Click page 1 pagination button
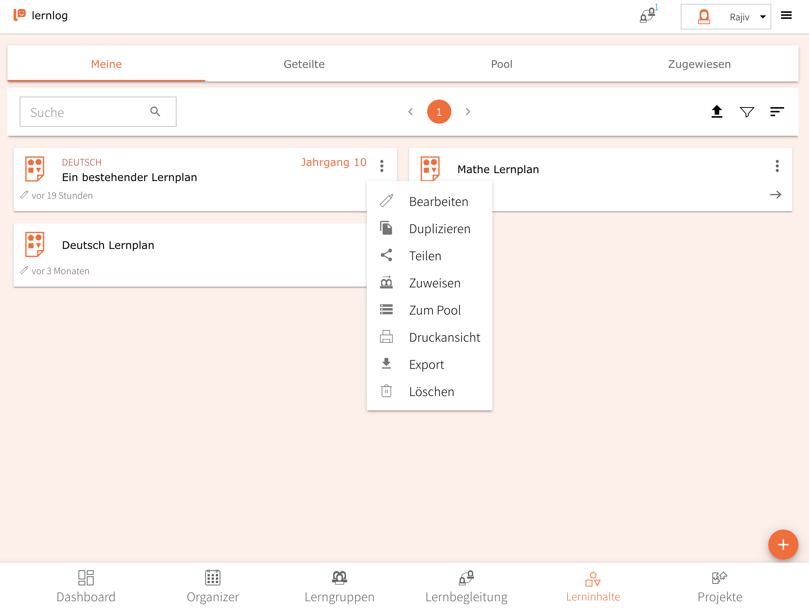The height and width of the screenshot is (608, 809). [x=439, y=112]
